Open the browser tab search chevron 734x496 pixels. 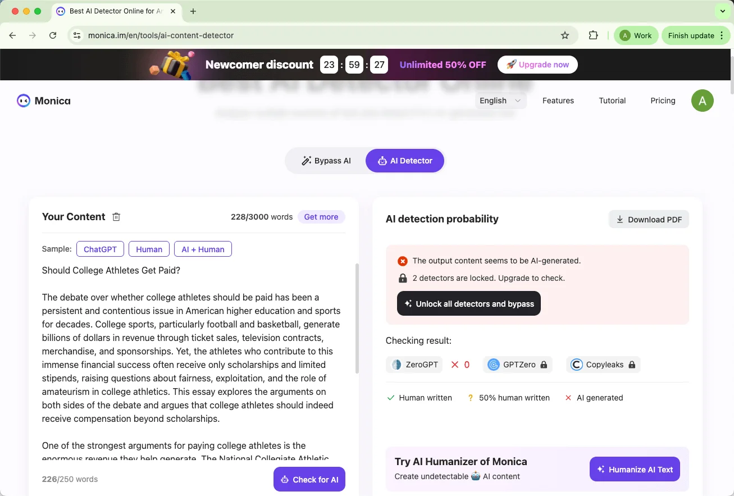point(722,11)
